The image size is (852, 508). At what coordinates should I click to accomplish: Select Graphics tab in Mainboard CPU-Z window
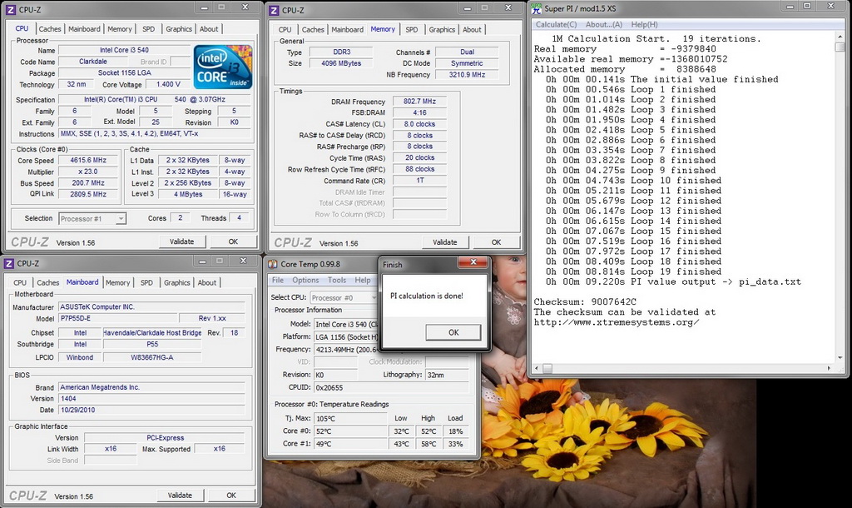point(176,283)
